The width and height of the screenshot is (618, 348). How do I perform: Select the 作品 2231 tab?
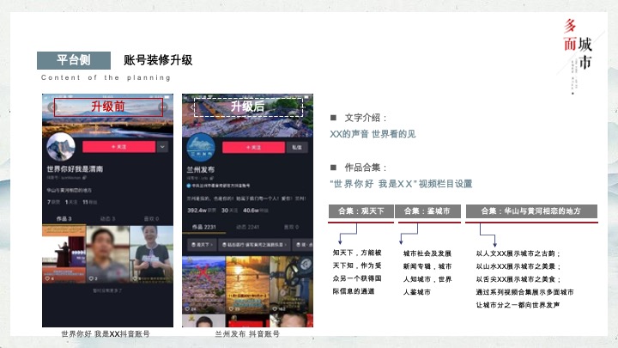pos(203,227)
